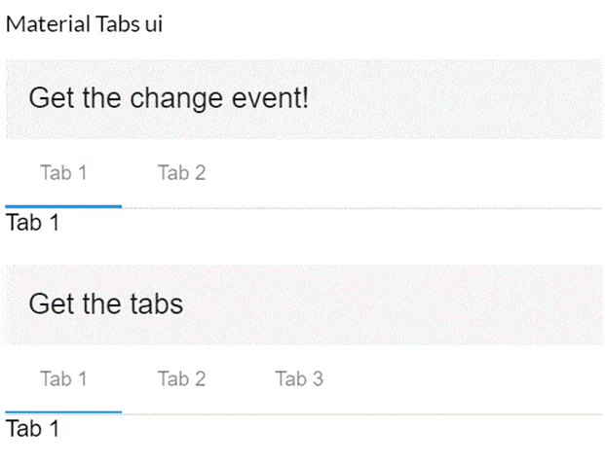Click the gray divider line under the first tab bar

[360, 207]
